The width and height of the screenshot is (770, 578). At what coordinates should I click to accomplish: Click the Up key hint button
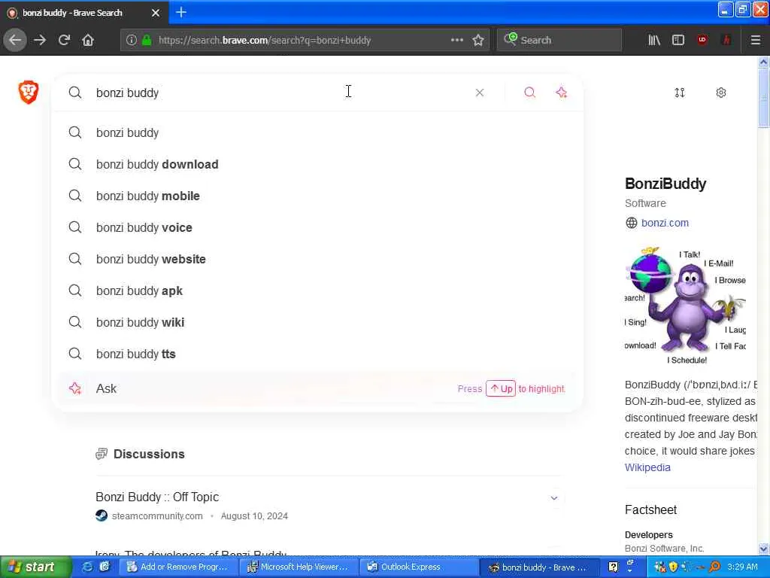501,388
